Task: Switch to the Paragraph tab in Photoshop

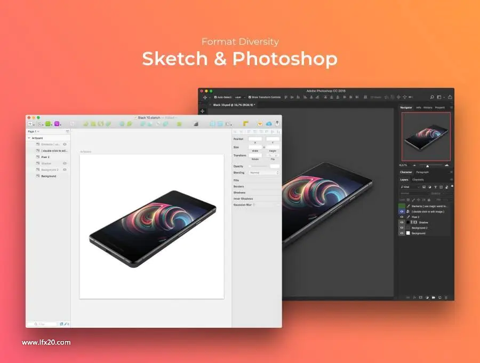Action: [x=422, y=172]
